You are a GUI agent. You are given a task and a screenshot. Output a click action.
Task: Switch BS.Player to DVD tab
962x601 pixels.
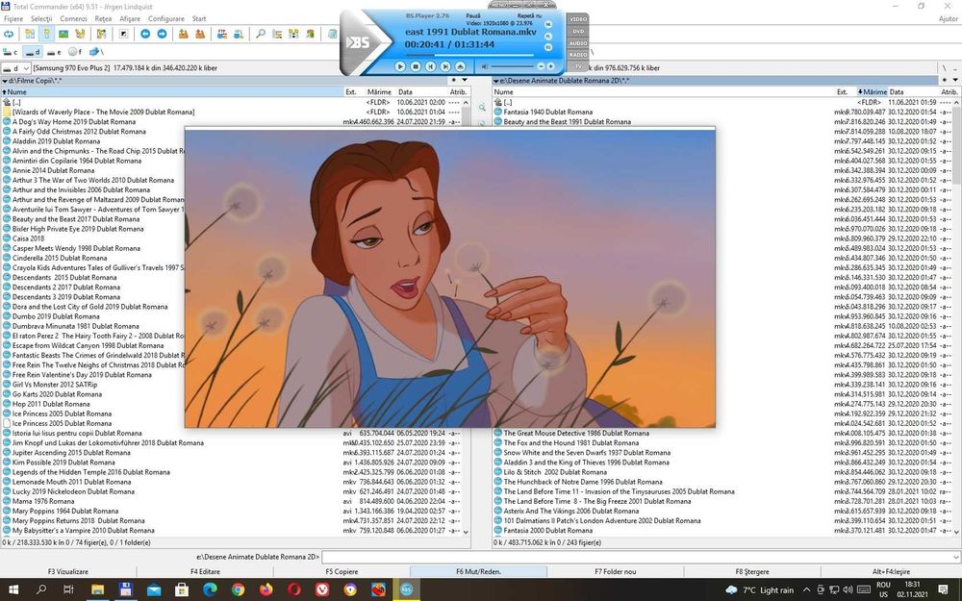[x=578, y=32]
